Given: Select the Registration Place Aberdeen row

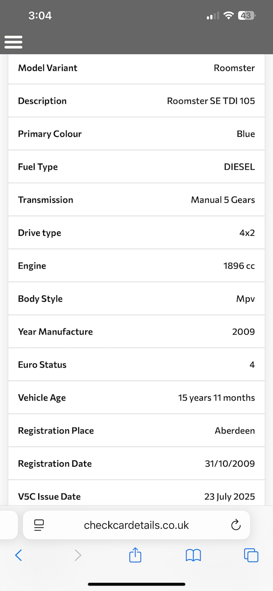Looking at the screenshot, I should click(x=136, y=431).
